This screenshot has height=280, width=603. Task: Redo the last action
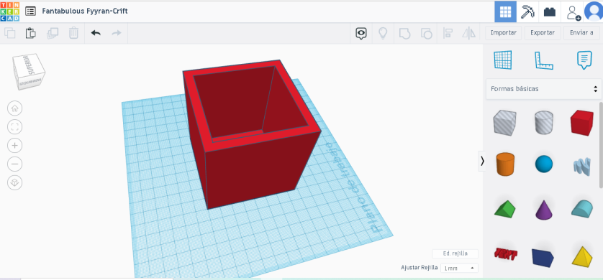(x=116, y=33)
